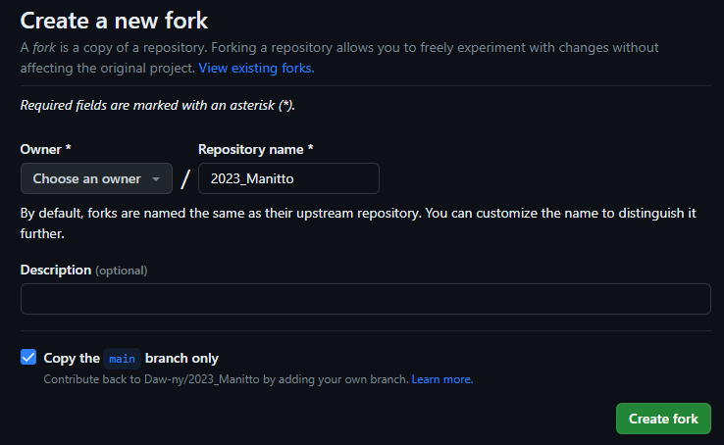Expand the Choose an owner dropdown
The image size is (724, 445).
click(96, 178)
